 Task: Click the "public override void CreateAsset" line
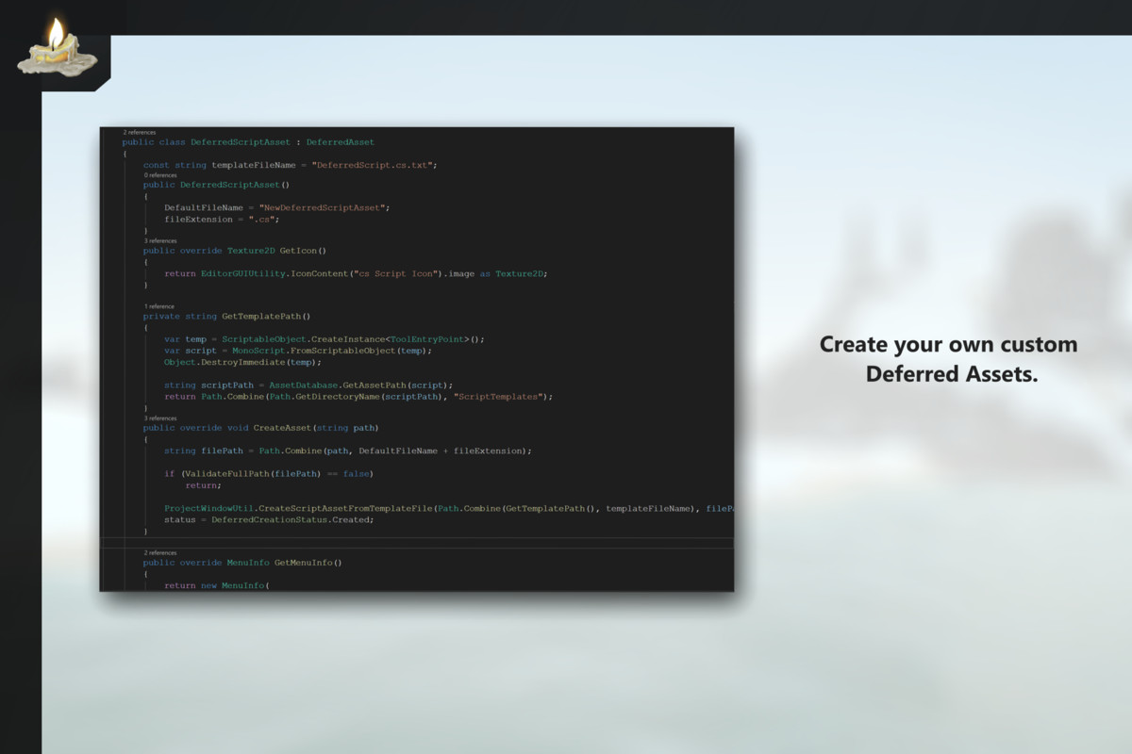click(x=261, y=428)
